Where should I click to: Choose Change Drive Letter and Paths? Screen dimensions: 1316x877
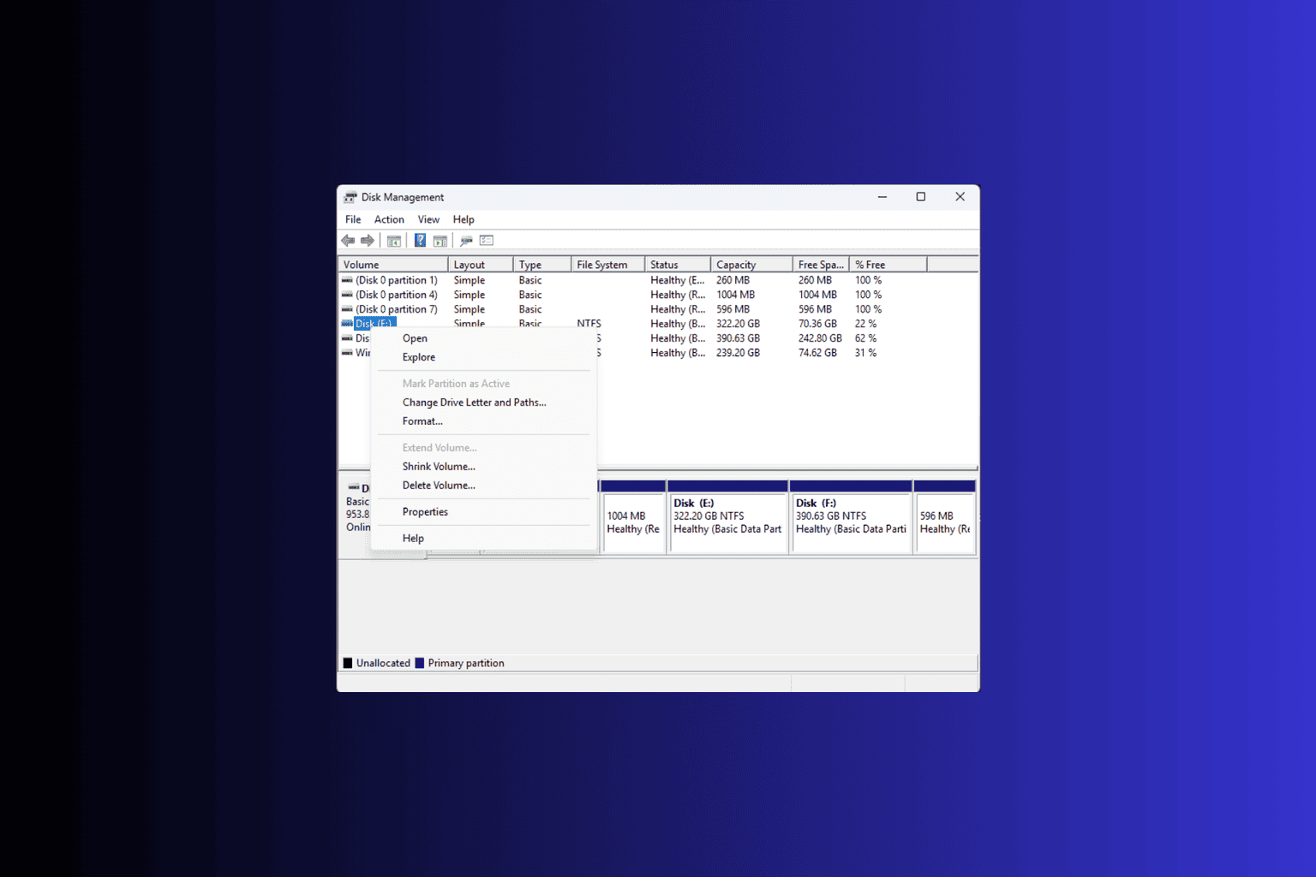point(474,403)
